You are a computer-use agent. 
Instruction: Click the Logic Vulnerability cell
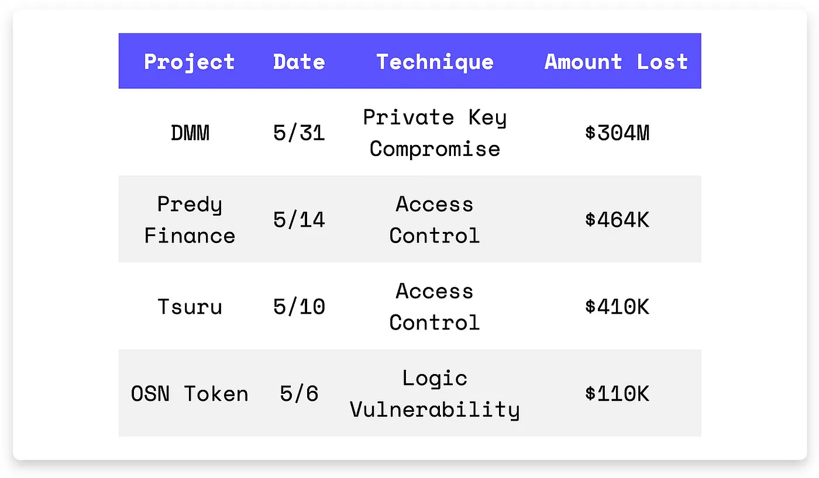435,393
